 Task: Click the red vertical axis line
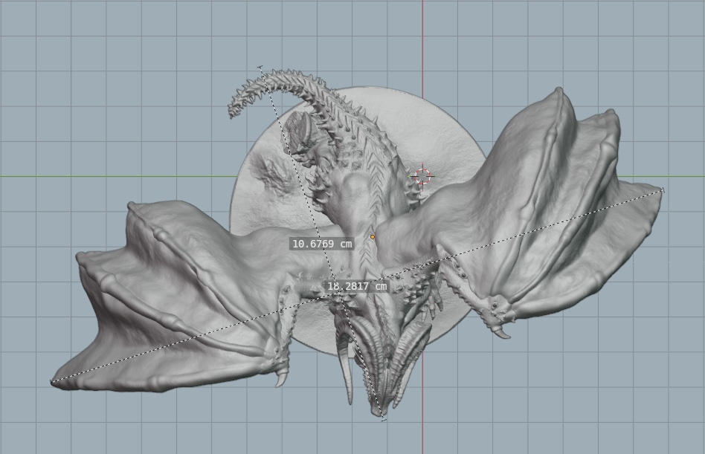point(423,45)
